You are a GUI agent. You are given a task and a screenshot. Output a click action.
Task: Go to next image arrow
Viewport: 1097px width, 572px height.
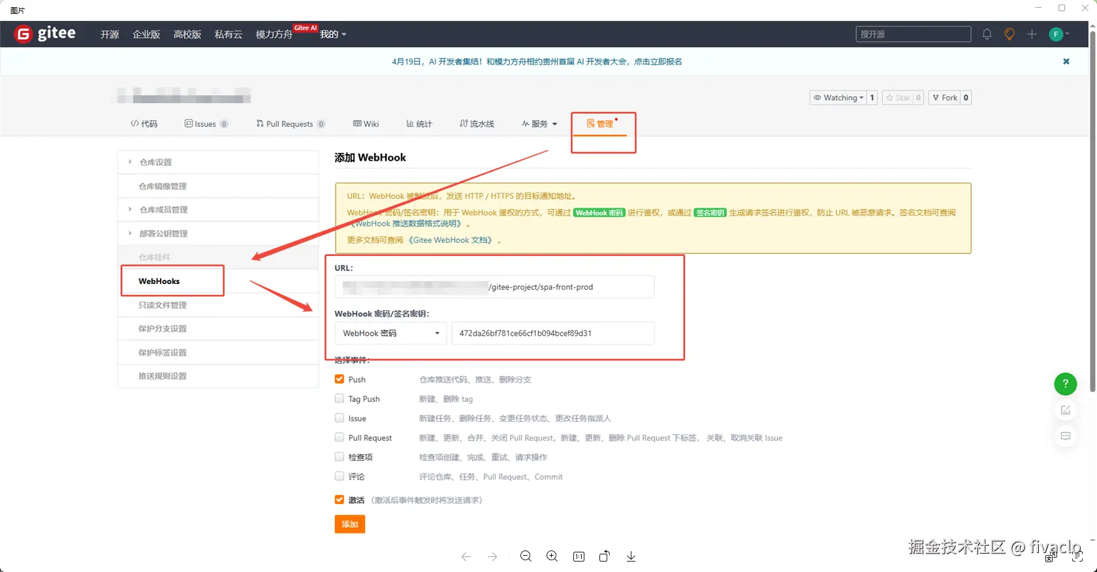coord(492,556)
